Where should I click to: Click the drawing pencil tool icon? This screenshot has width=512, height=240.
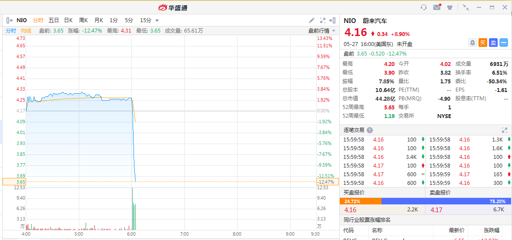(x=311, y=20)
